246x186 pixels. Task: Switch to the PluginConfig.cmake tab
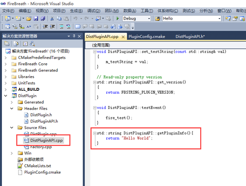coord(147,36)
